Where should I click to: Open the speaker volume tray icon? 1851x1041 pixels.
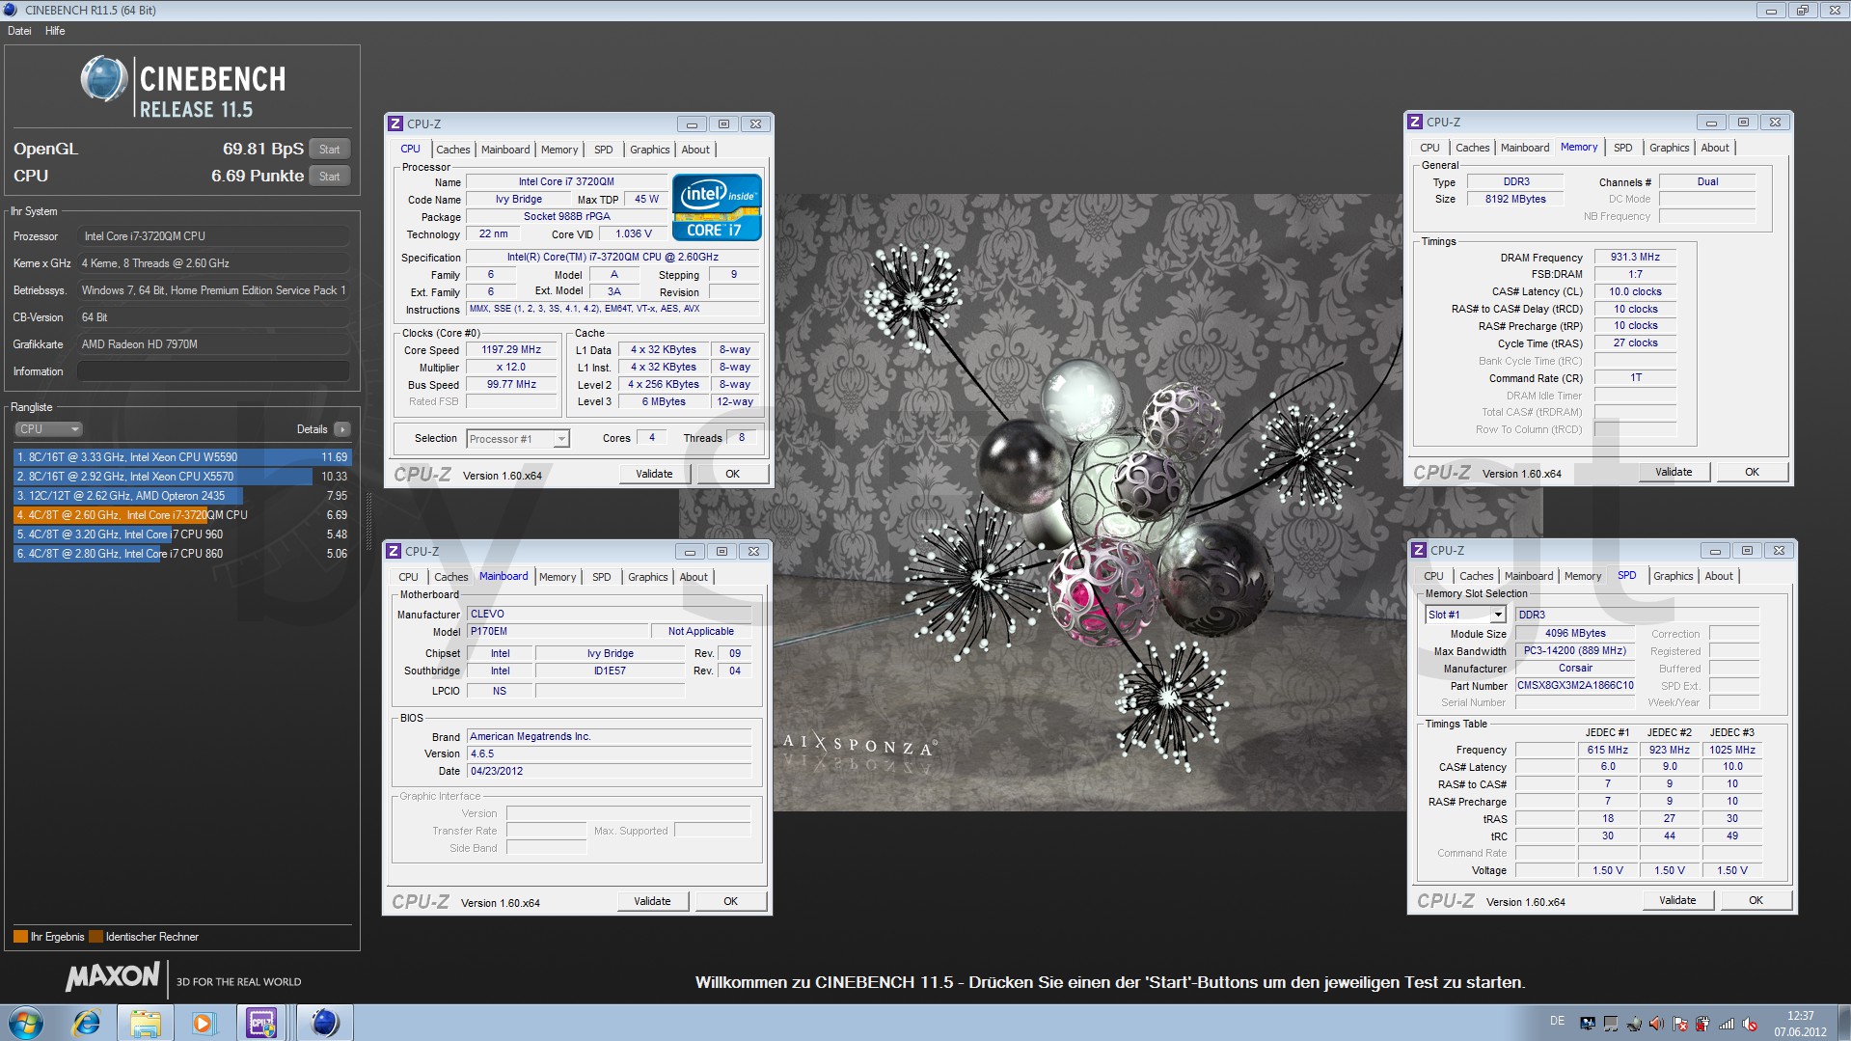[1656, 1024]
